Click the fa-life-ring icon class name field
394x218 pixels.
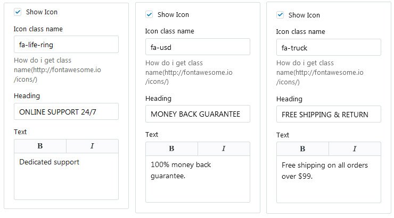66,45
